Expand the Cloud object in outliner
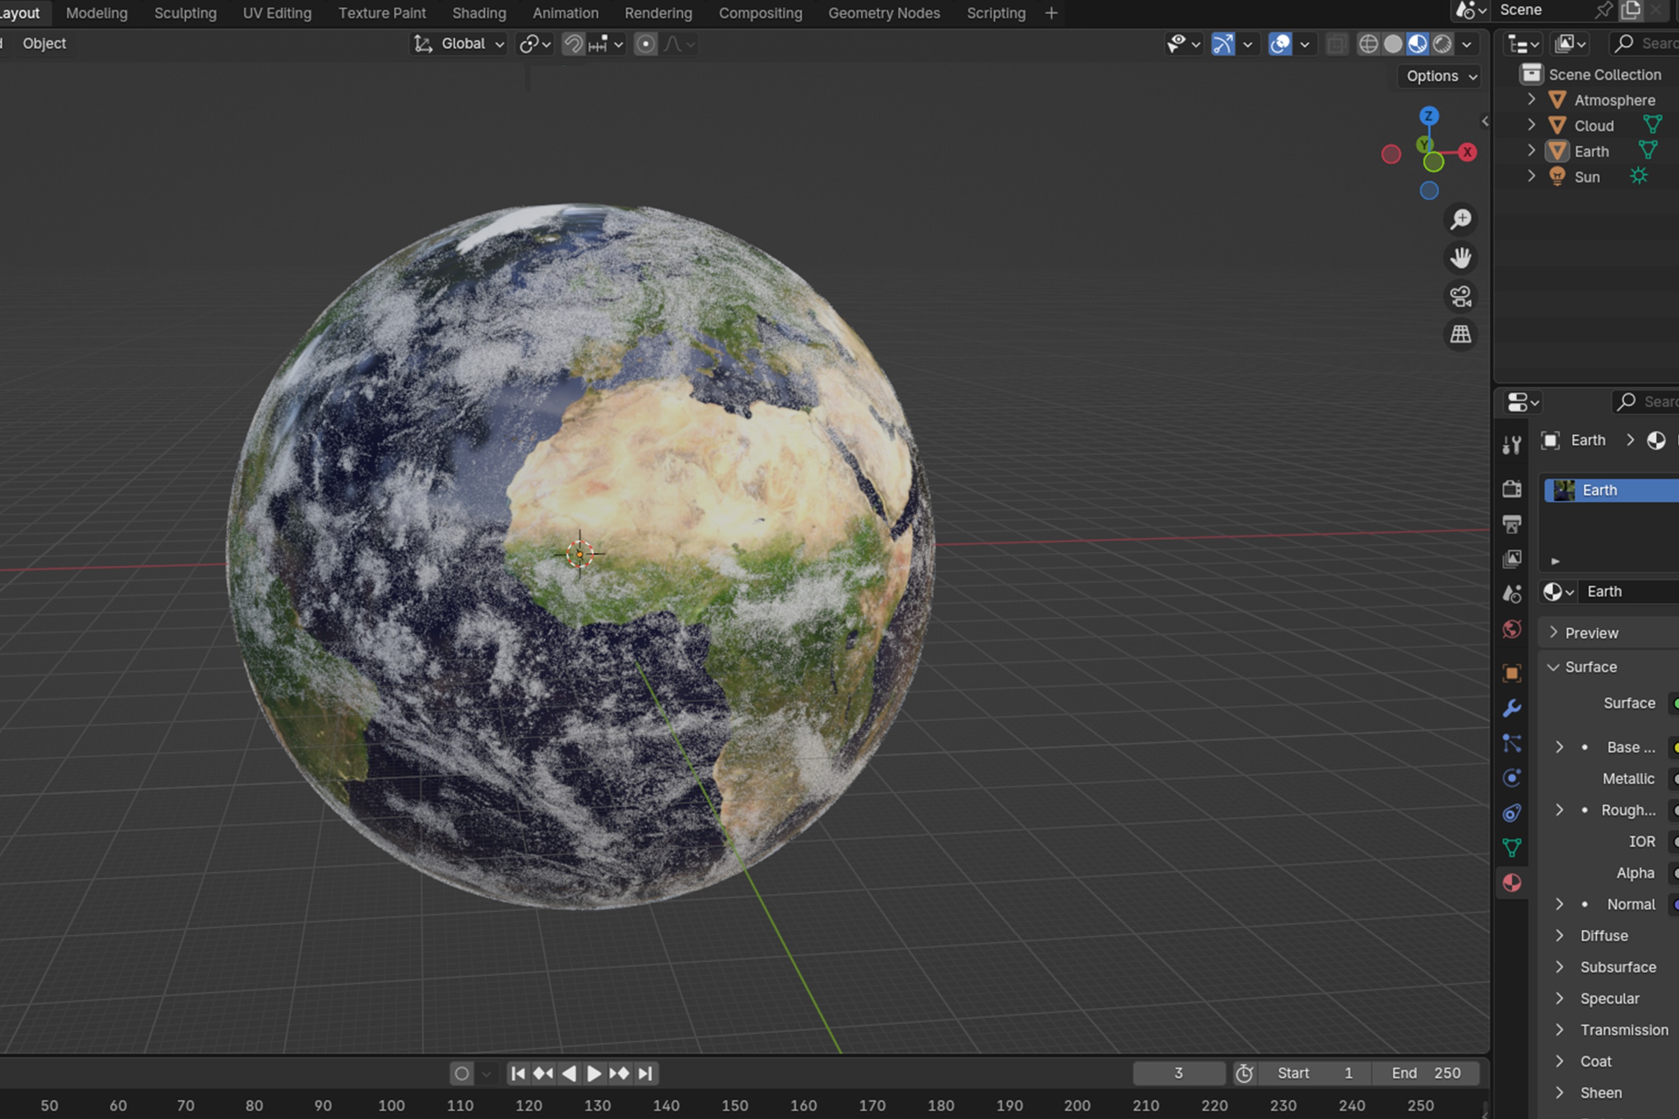Viewport: 1679px width, 1119px height. [1531, 125]
